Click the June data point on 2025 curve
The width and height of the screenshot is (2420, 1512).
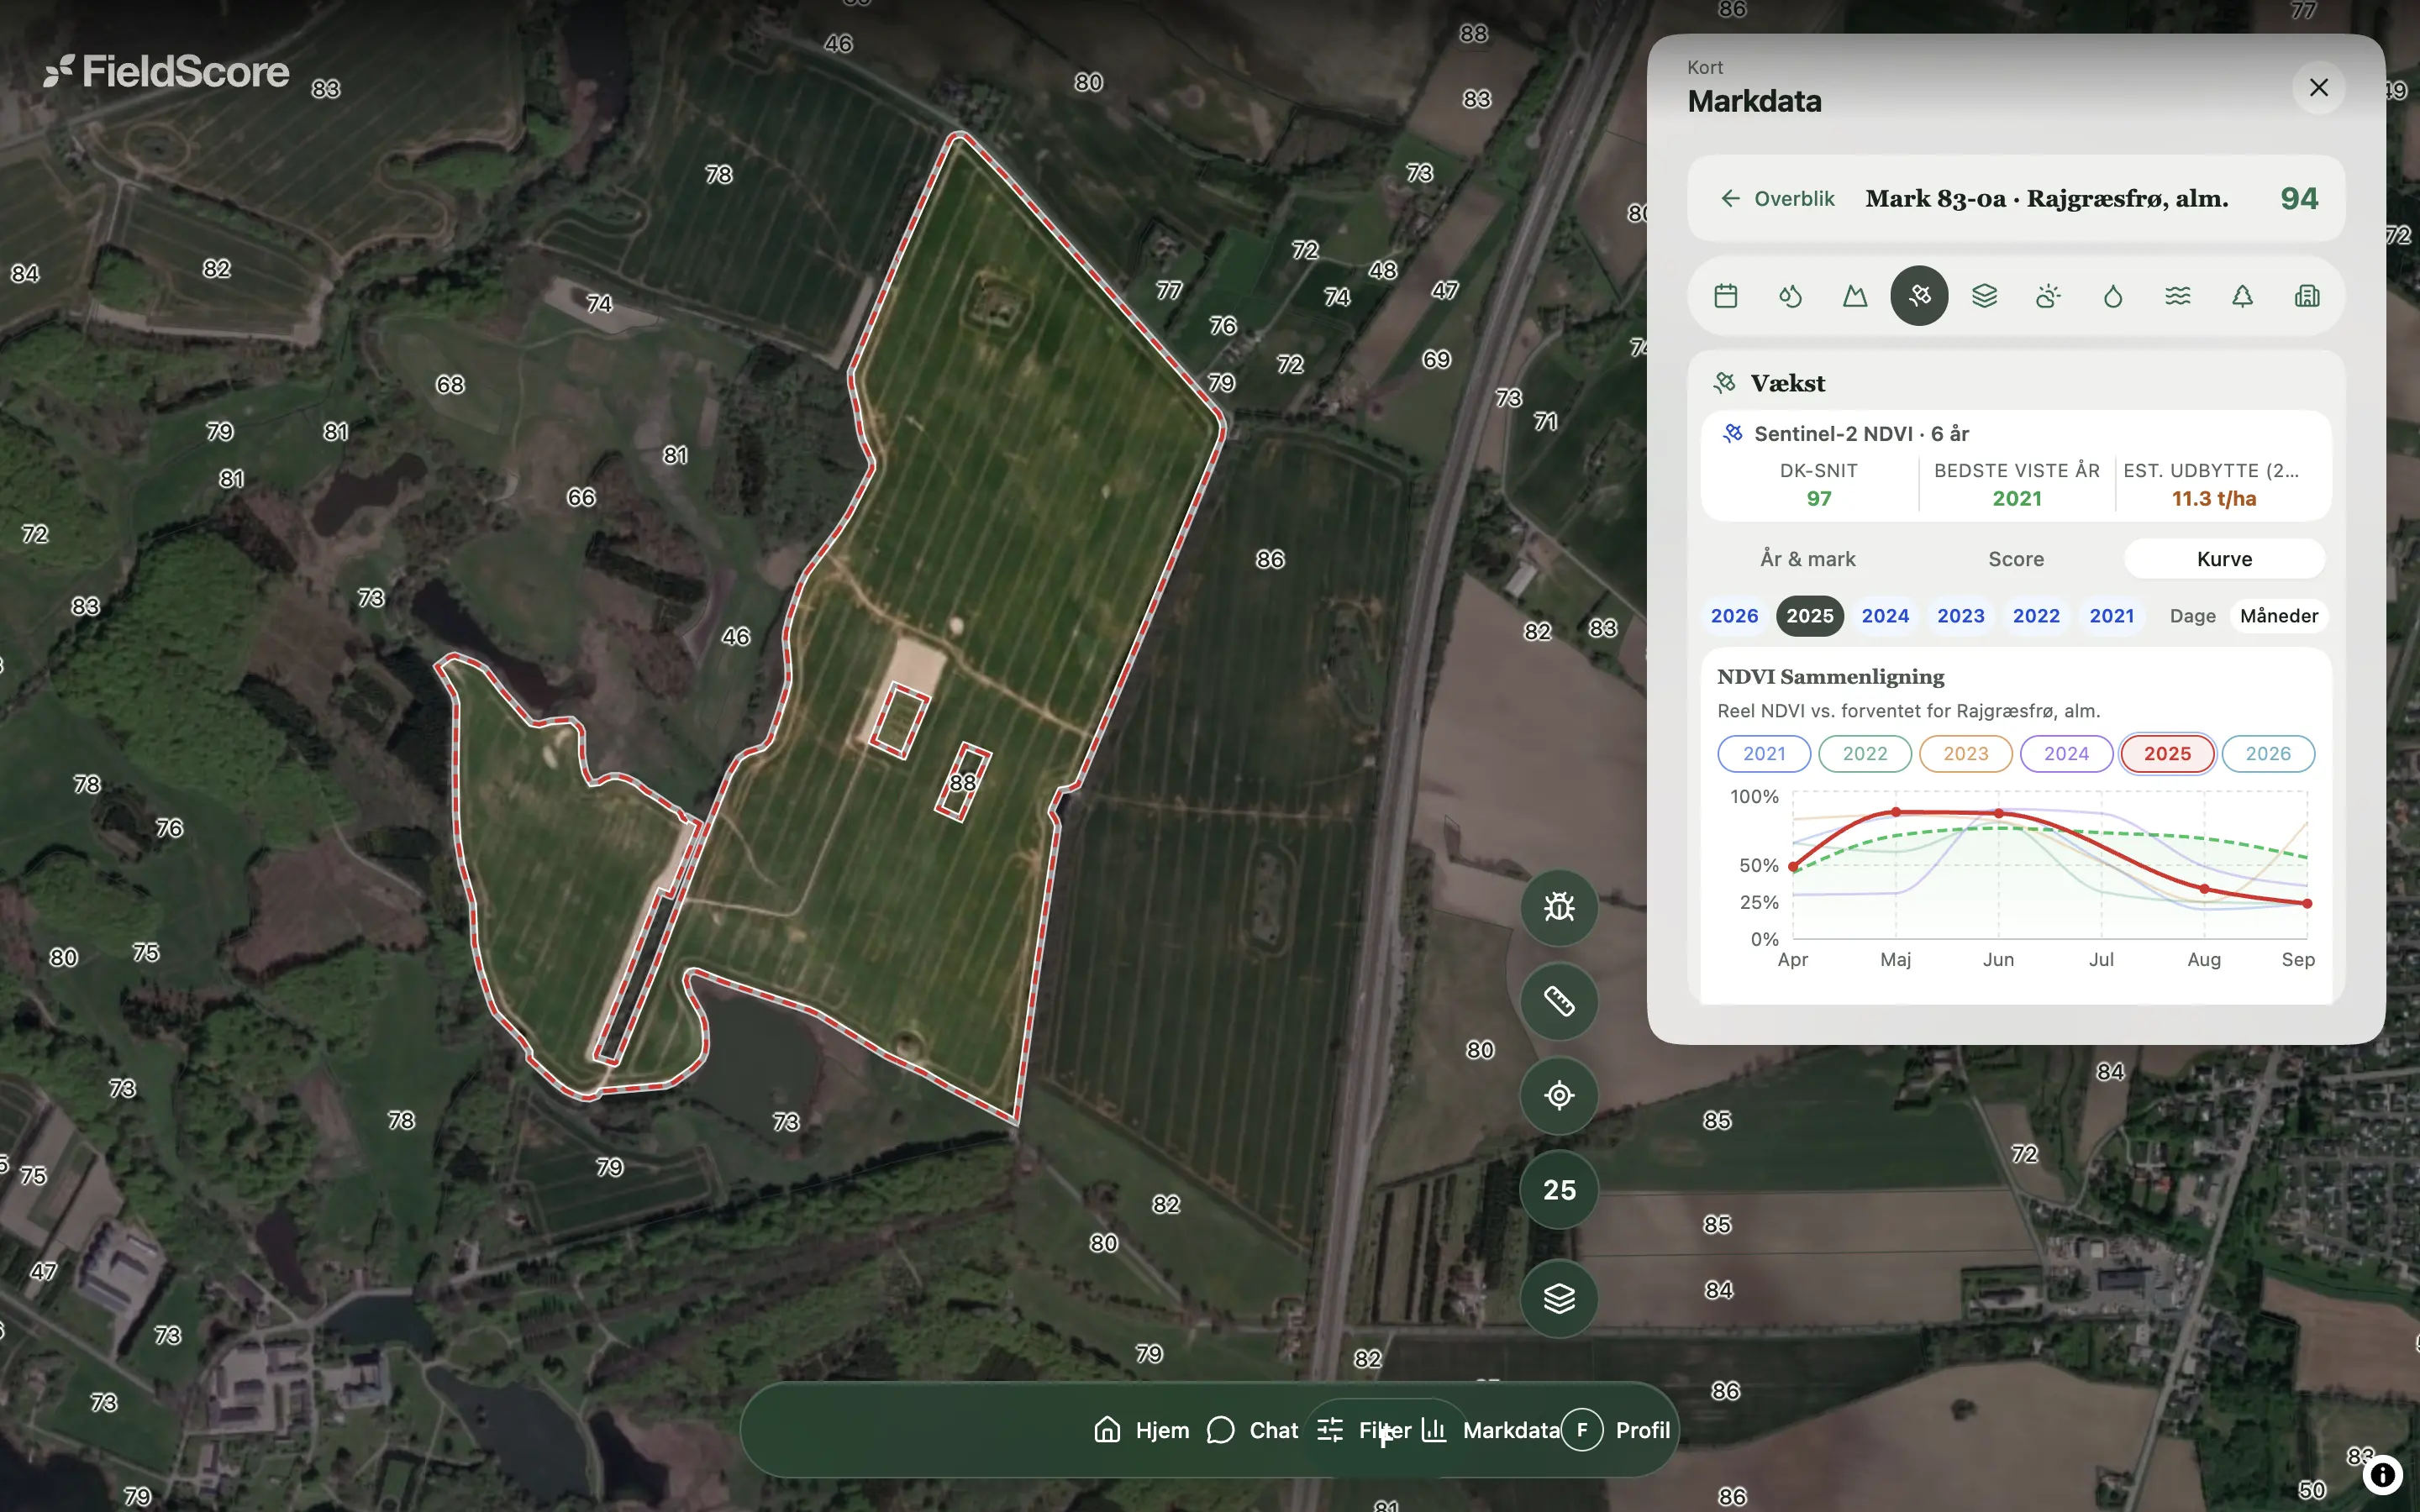(1999, 813)
